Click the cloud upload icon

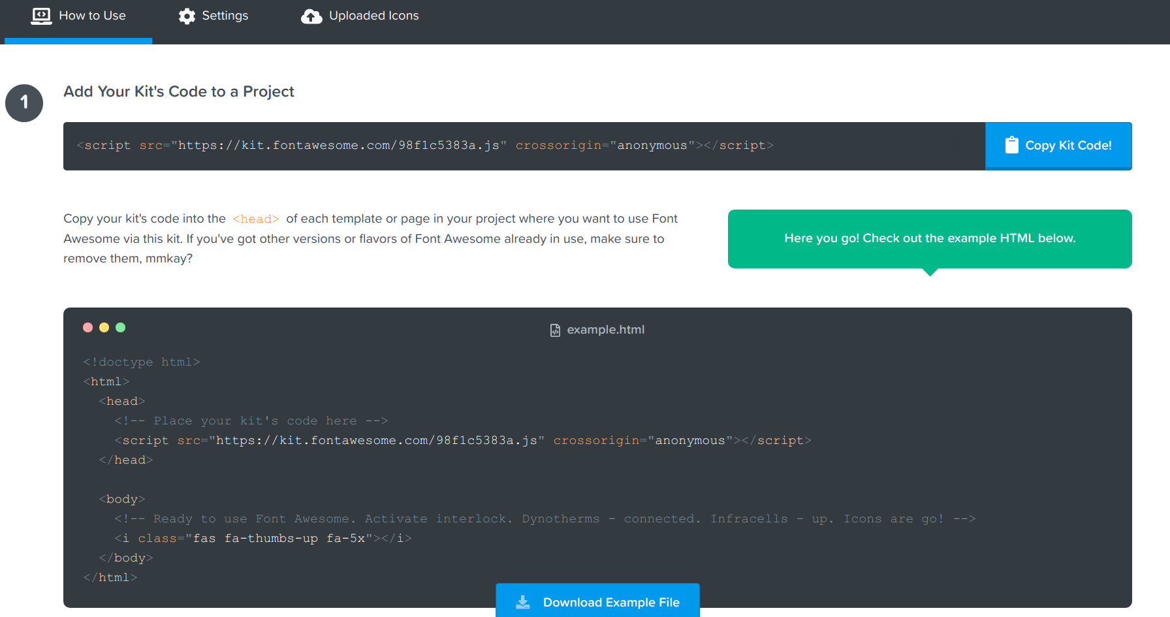[311, 16]
